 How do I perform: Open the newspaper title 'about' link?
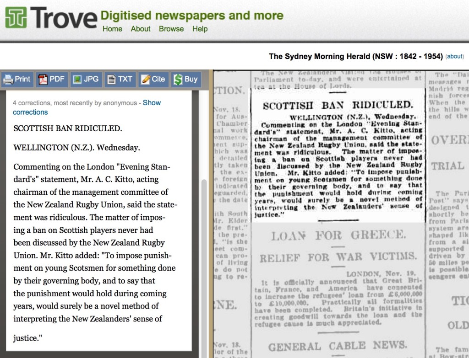pos(454,56)
